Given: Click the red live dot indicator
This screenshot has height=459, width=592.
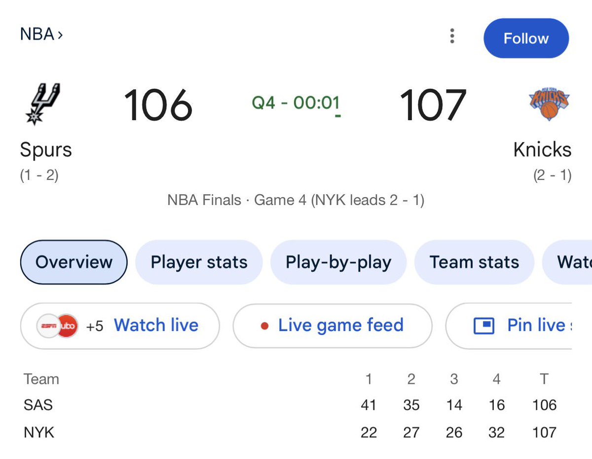Looking at the screenshot, I should click(x=264, y=326).
